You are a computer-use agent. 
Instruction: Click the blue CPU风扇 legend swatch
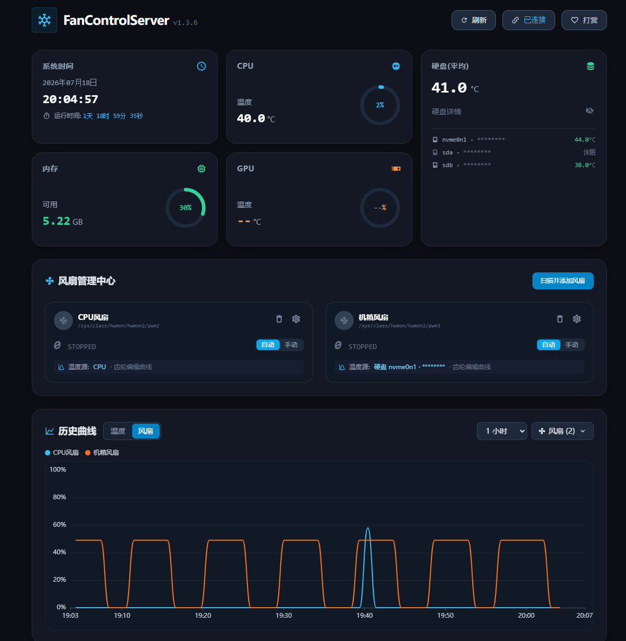tap(48, 453)
